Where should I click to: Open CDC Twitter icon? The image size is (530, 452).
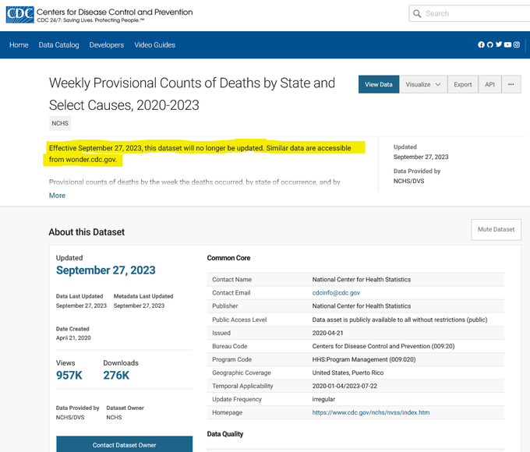pos(499,44)
